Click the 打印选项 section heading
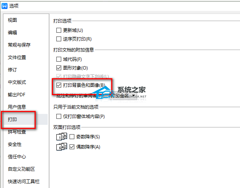This screenshot has width=240, height=188. (x=62, y=21)
